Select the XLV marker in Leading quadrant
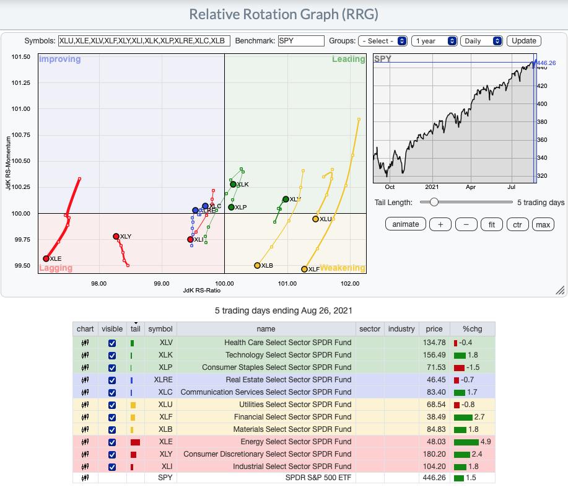 coord(286,199)
